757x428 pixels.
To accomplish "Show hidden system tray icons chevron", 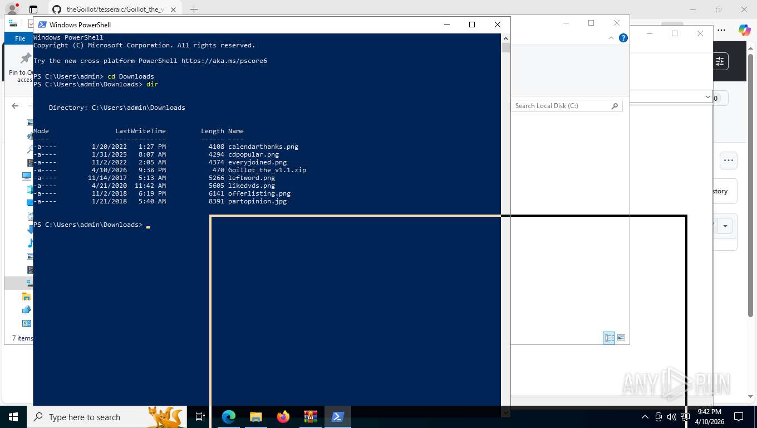I will (x=645, y=417).
